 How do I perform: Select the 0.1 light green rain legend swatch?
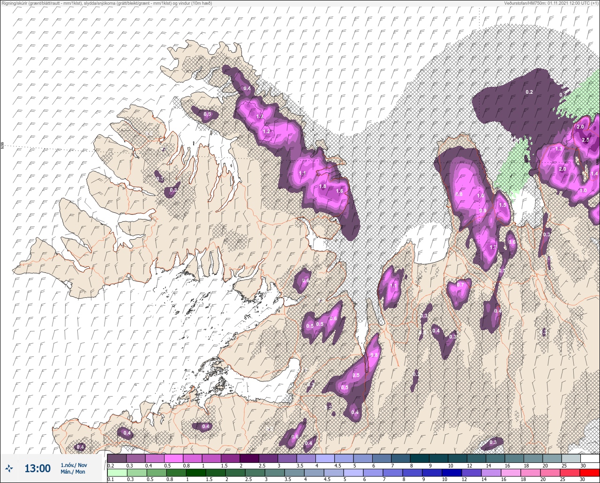(117, 473)
